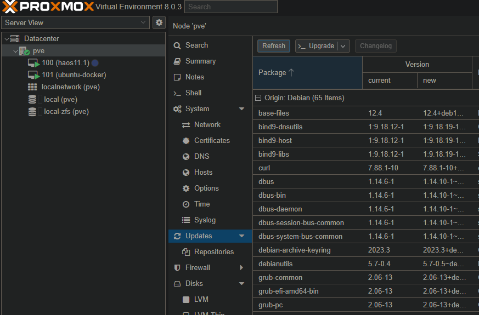Collapse the pve node tree
479x315 pixels.
(x=15, y=51)
